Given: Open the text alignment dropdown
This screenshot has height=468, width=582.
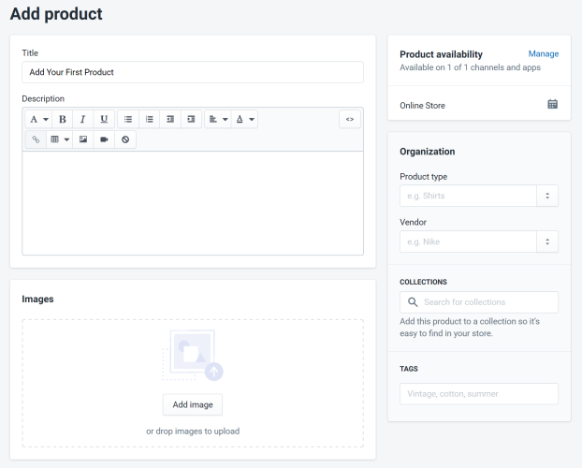Looking at the screenshot, I should [218, 119].
